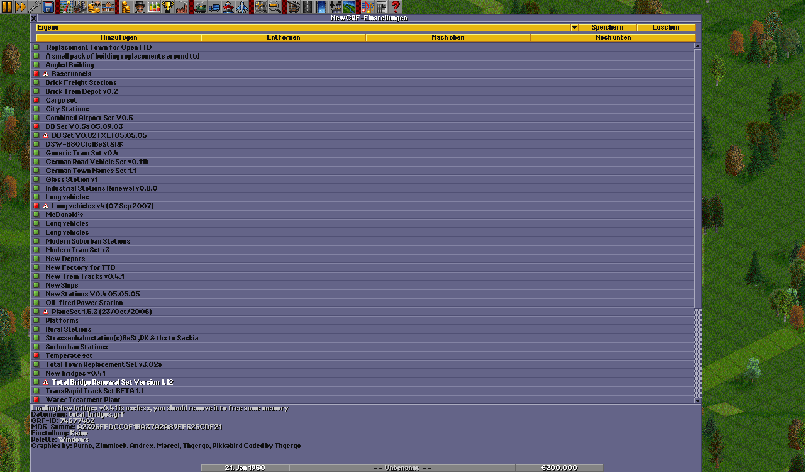Pause the game with the pause button
The height and width of the screenshot is (472, 805).
tap(7, 7)
